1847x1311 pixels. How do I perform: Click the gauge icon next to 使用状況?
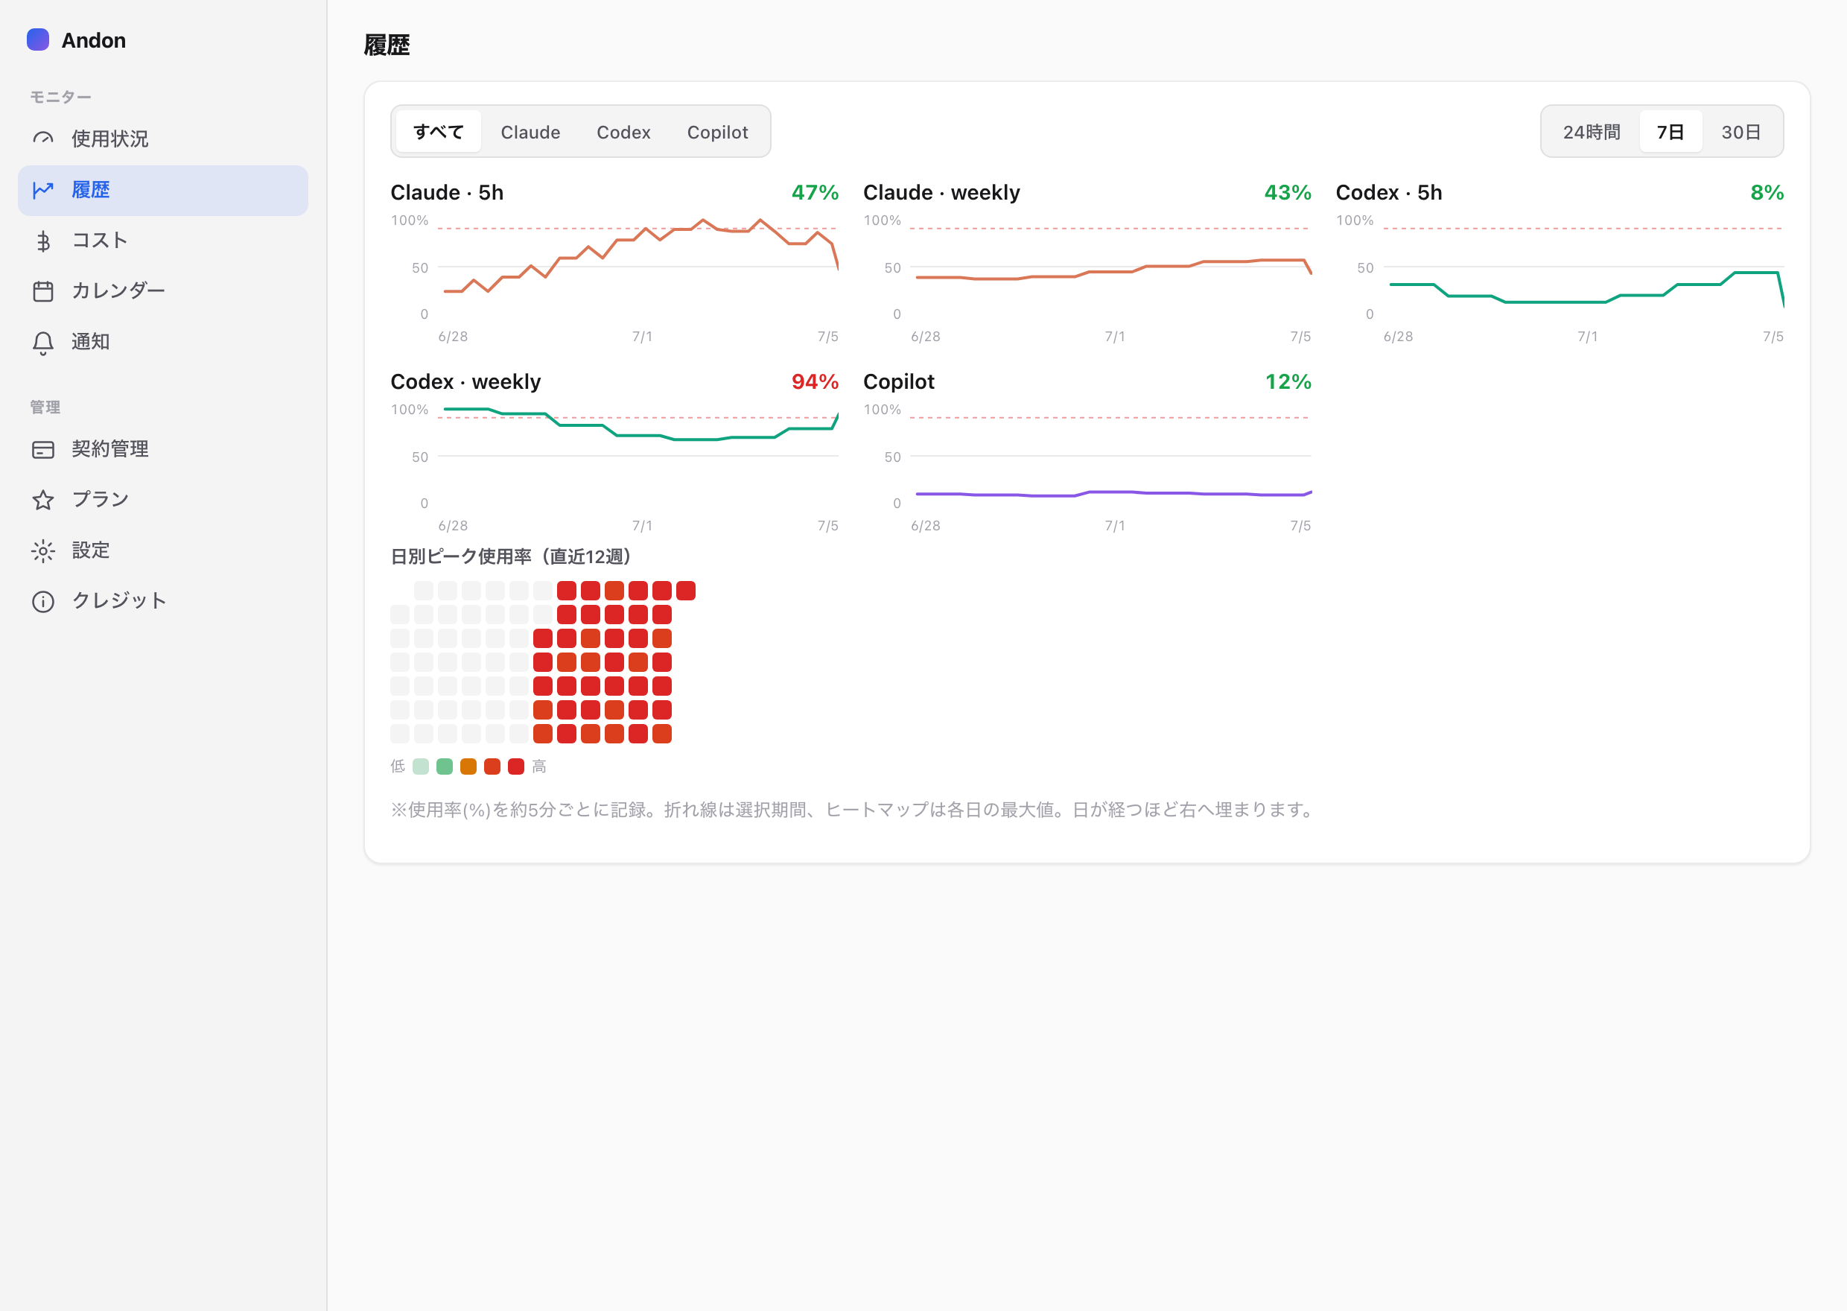pyautogui.click(x=42, y=139)
